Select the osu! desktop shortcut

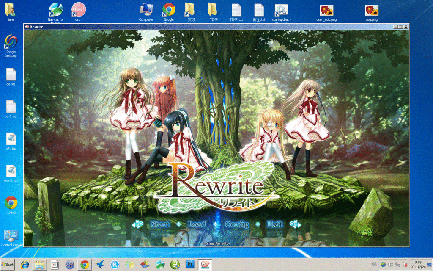(78, 11)
